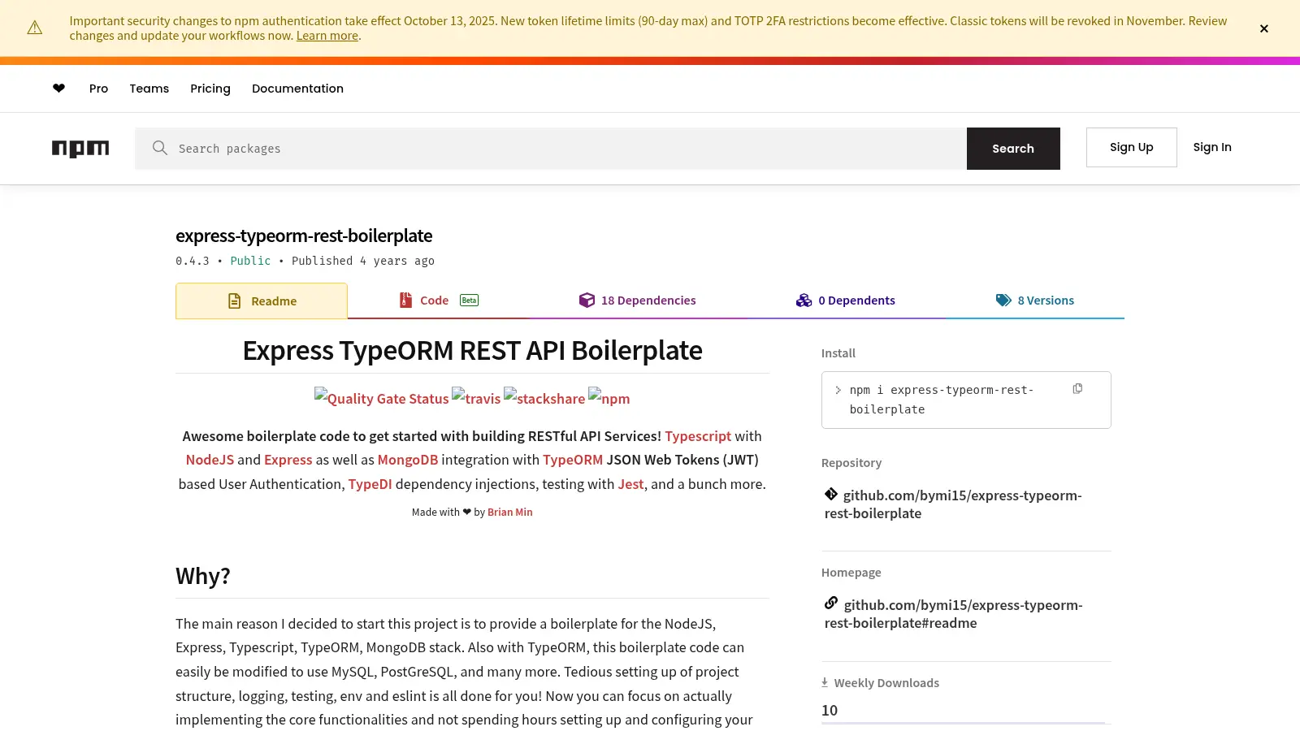1300x731 pixels.
Task: Click the blue Versions tags icon
Action: tap(1003, 301)
